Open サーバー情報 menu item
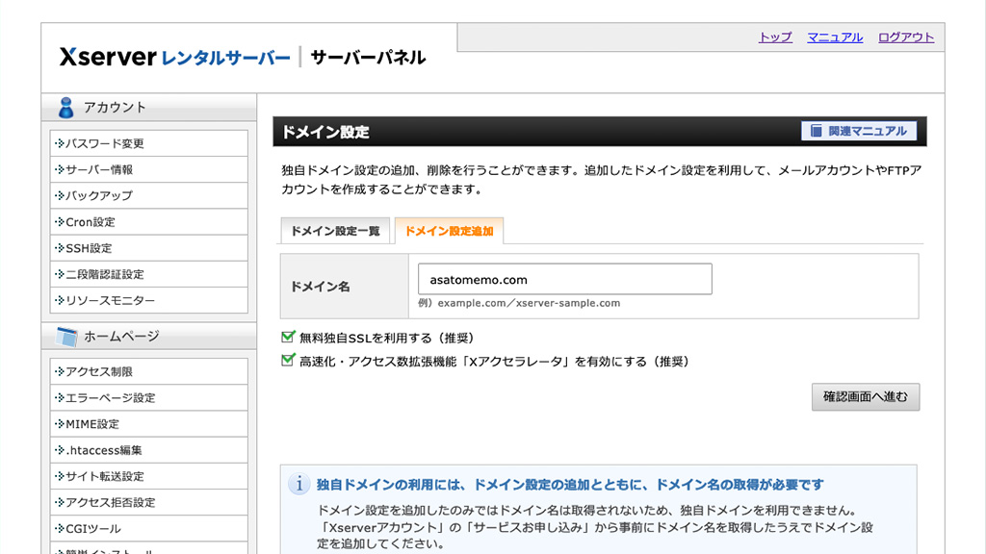The image size is (986, 554). pos(149,169)
